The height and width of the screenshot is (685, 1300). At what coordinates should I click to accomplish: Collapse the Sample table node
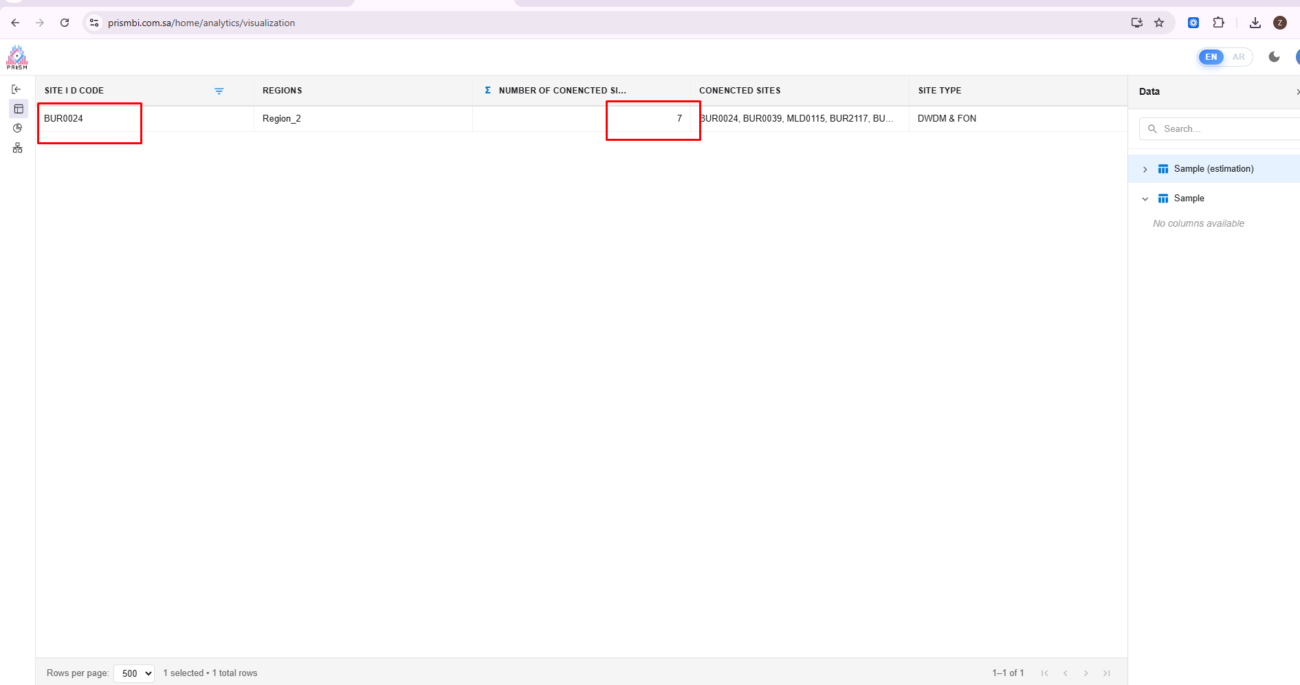click(x=1145, y=199)
